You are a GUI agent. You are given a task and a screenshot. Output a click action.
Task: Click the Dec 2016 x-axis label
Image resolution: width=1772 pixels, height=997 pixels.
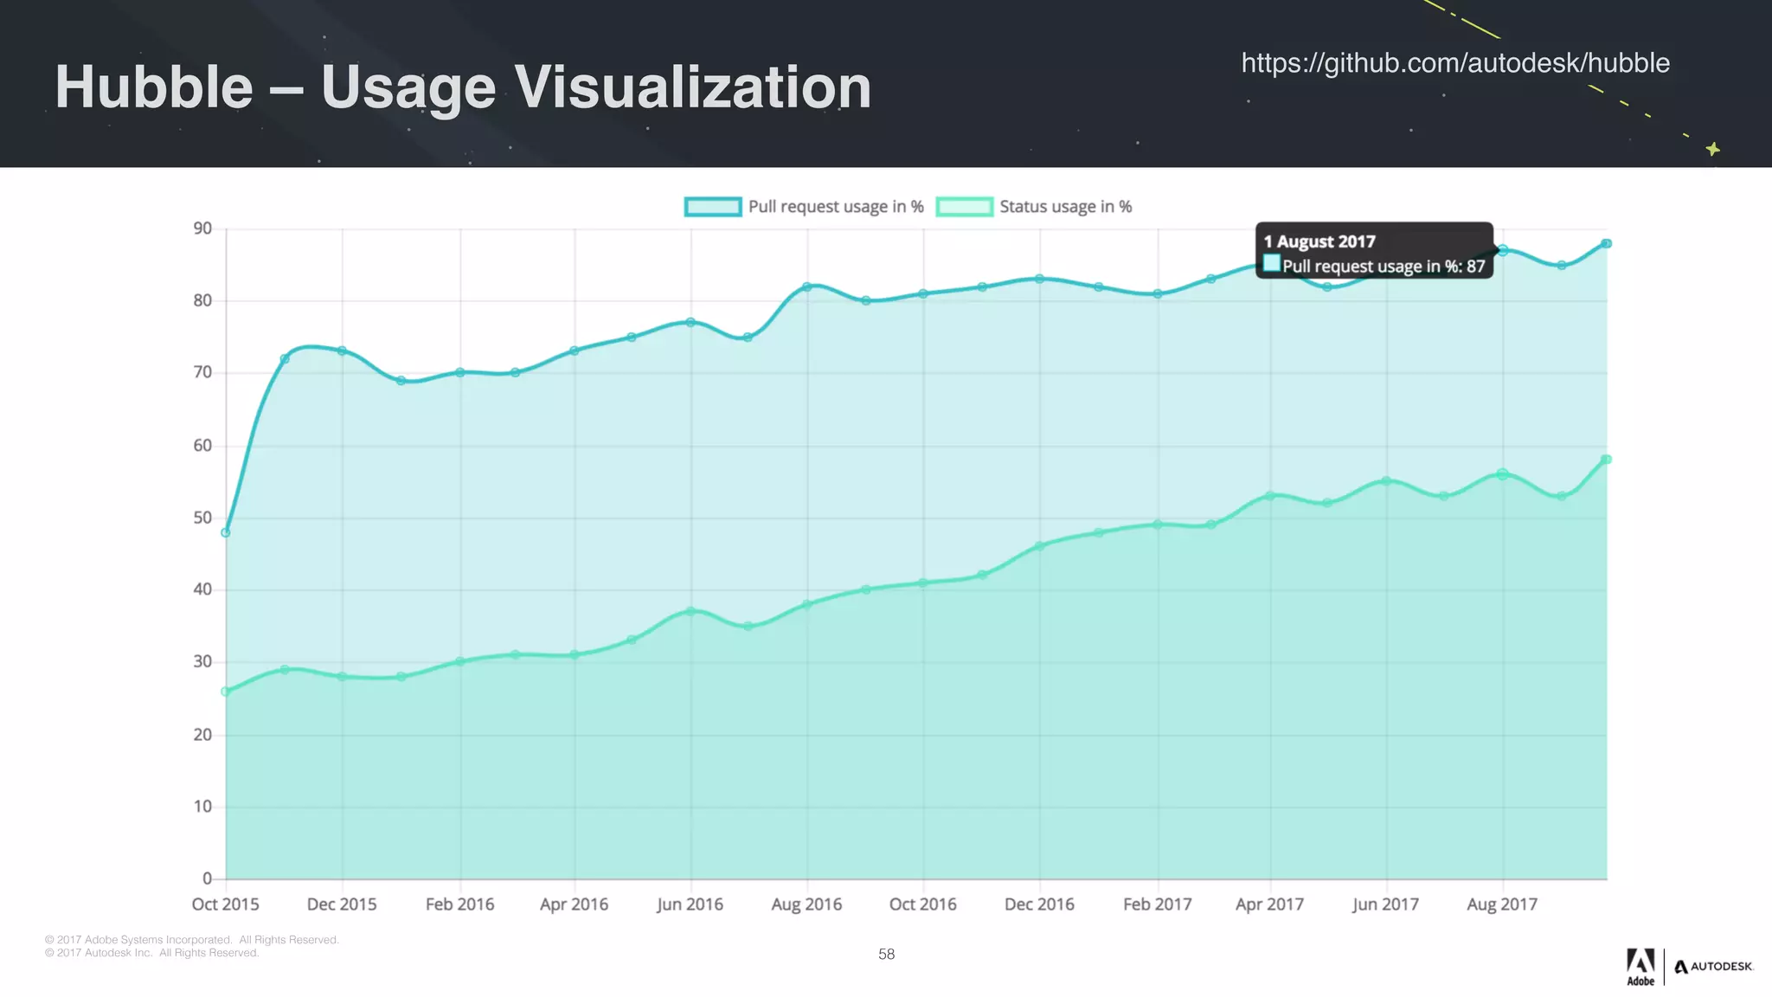[x=1039, y=904]
